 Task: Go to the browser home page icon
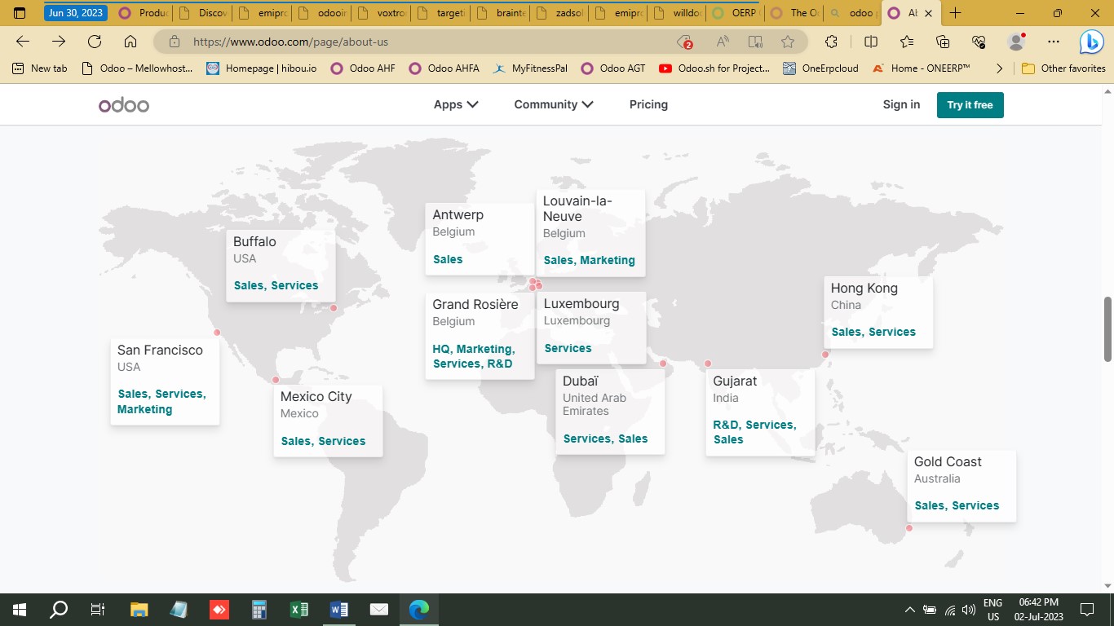(130, 42)
